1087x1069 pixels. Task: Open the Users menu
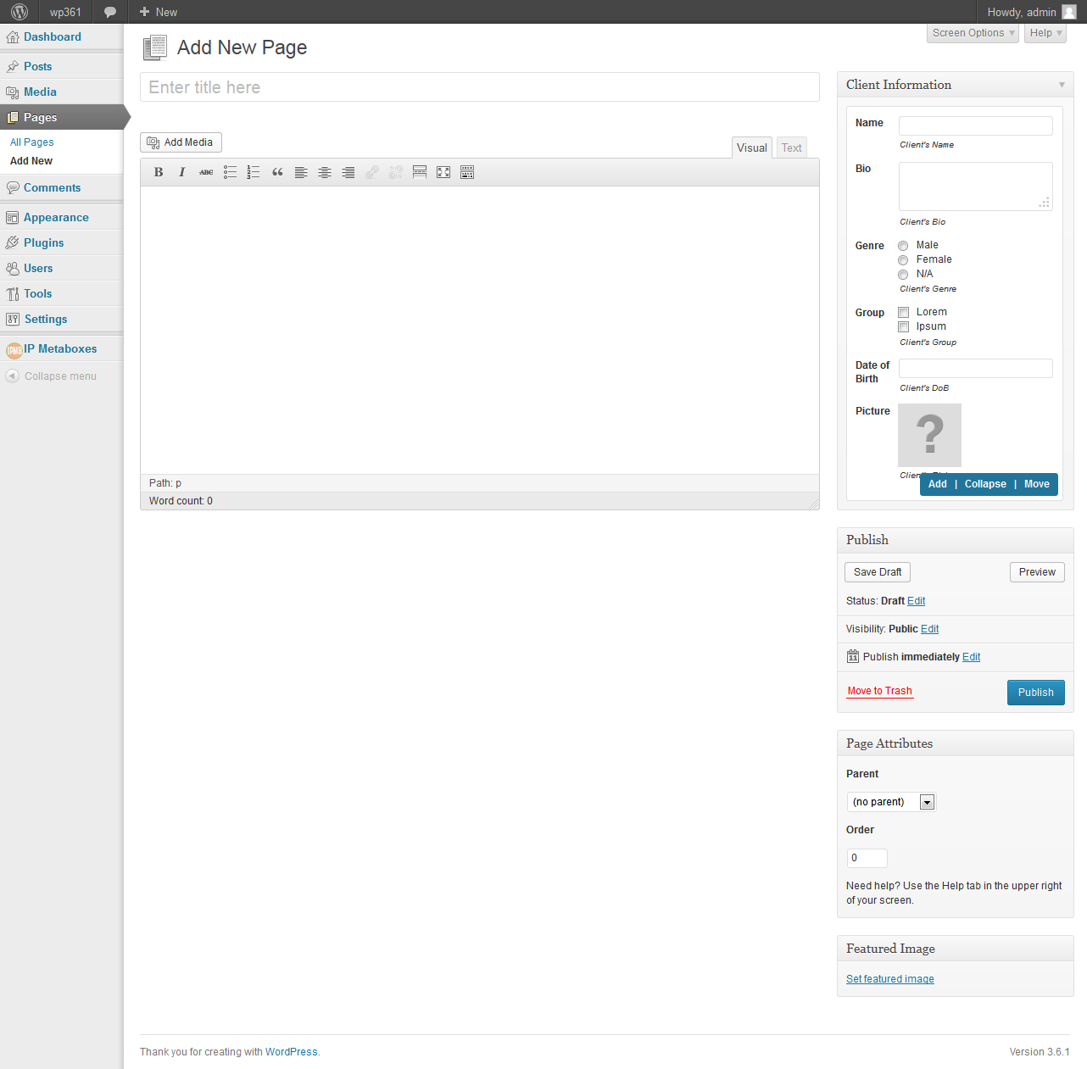click(x=38, y=268)
